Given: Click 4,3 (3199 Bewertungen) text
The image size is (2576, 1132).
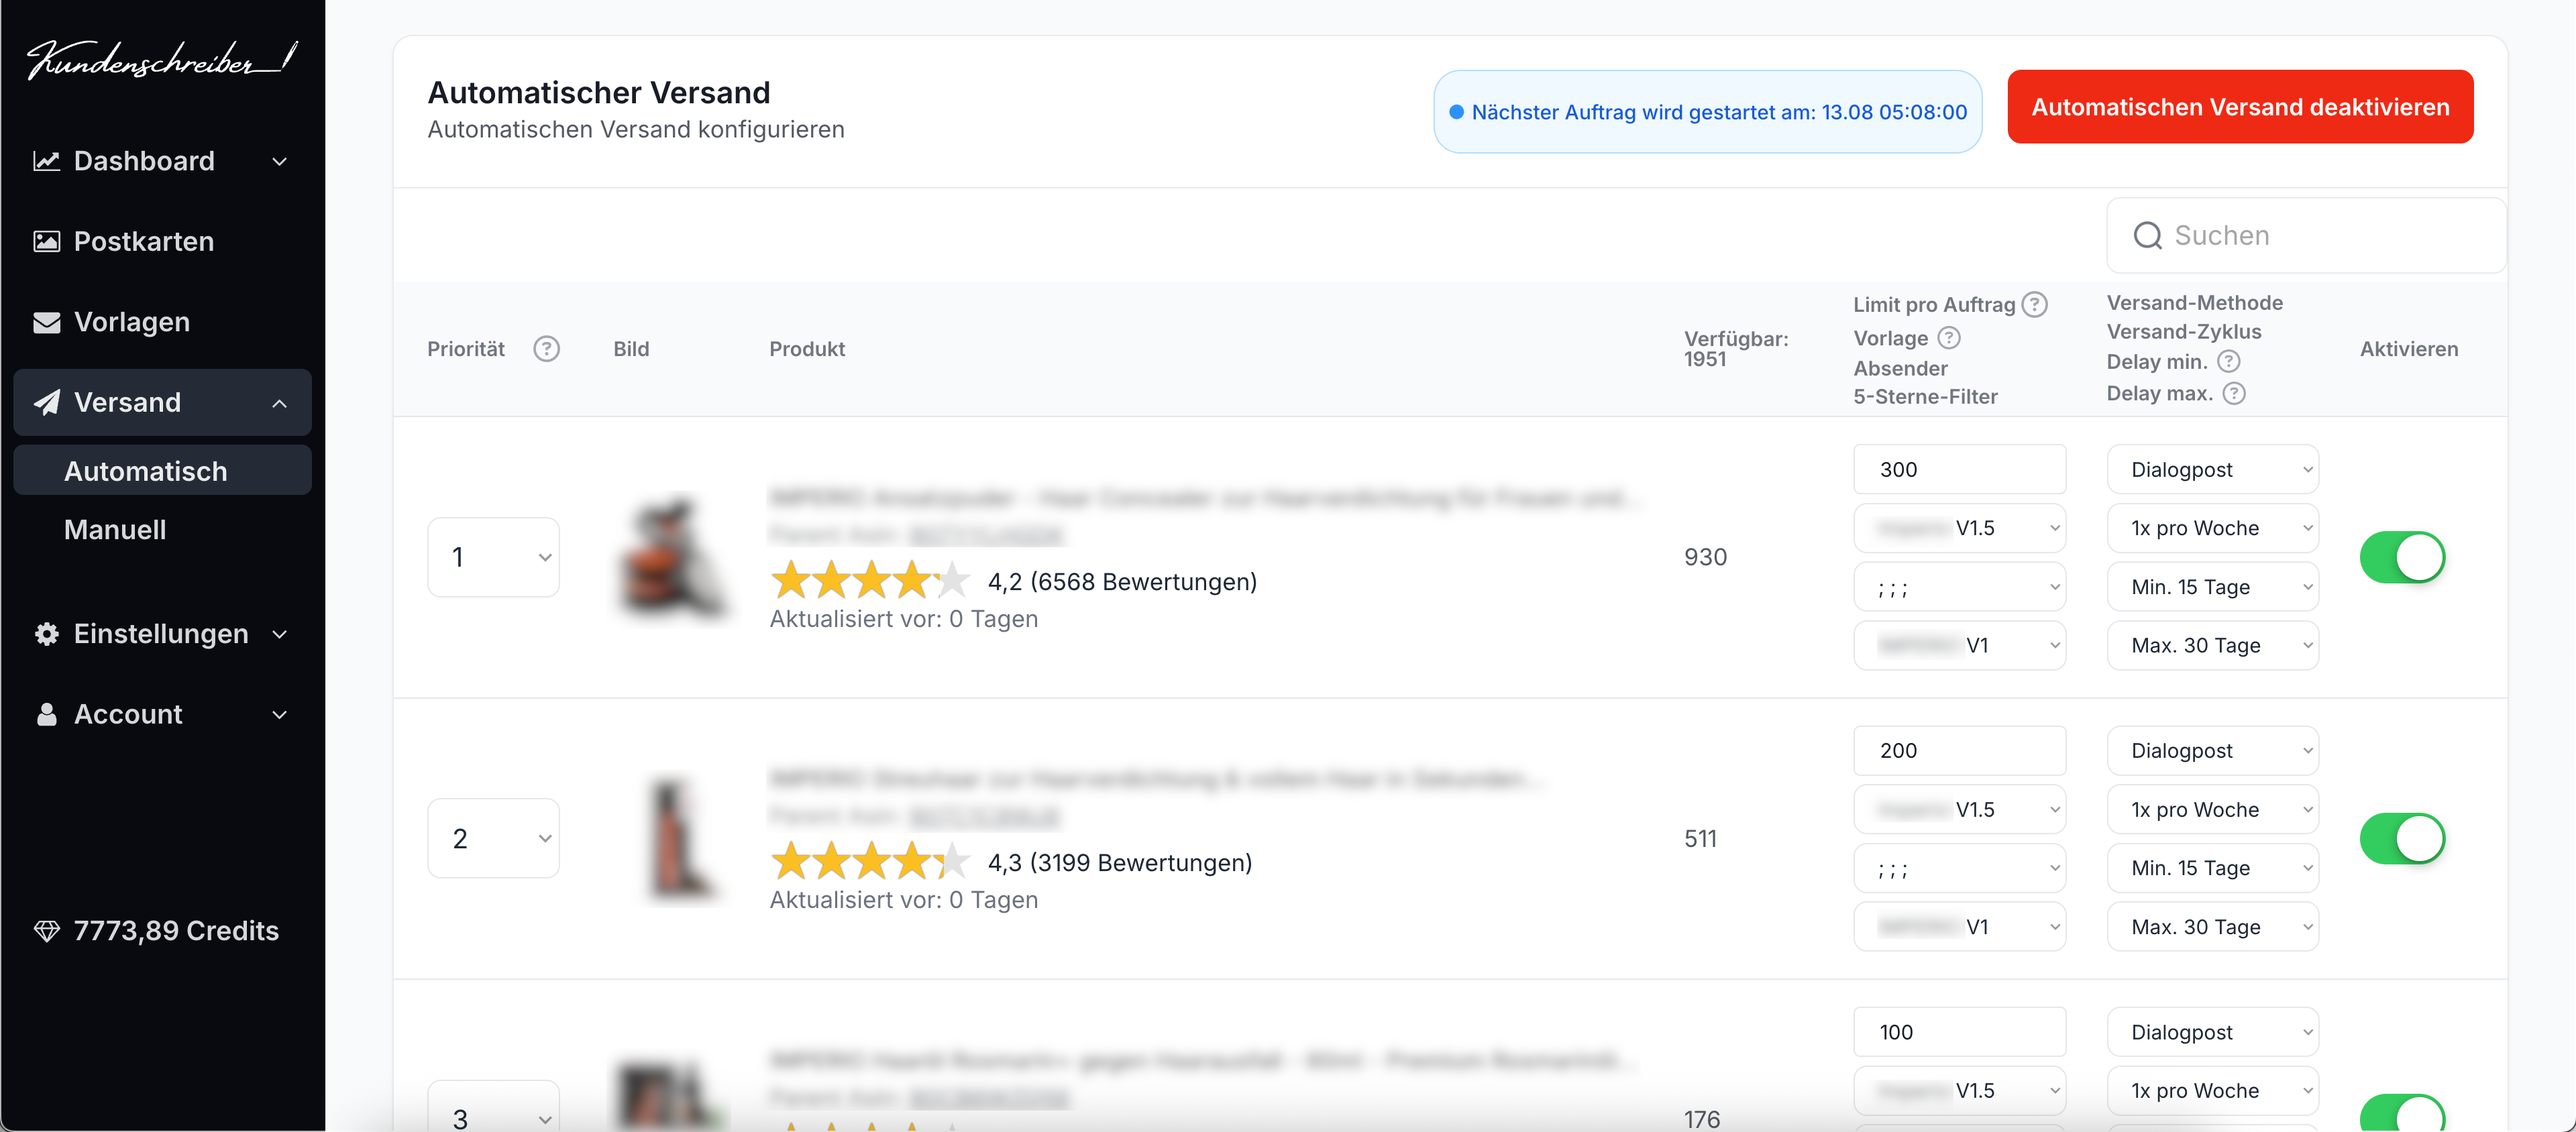Looking at the screenshot, I should point(1120,863).
